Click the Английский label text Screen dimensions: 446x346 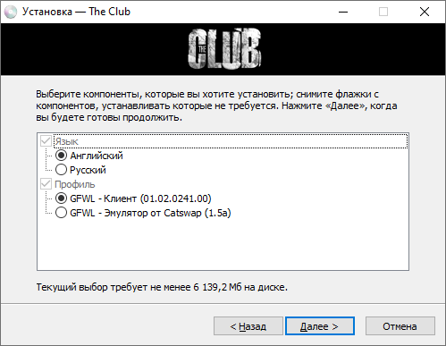(97, 156)
